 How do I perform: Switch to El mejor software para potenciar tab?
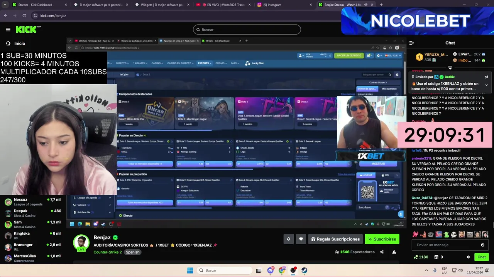100,5
